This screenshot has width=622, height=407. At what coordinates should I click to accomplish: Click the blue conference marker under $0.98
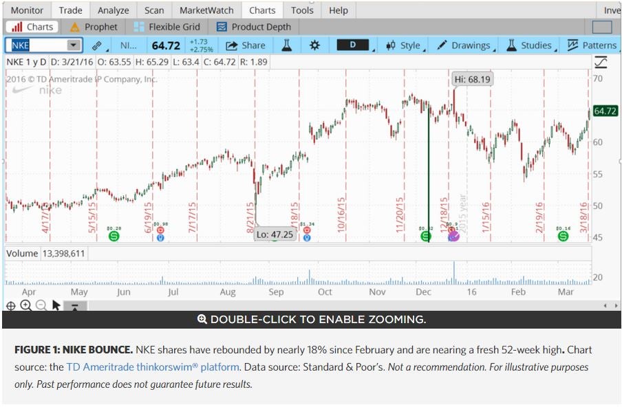click(x=160, y=238)
